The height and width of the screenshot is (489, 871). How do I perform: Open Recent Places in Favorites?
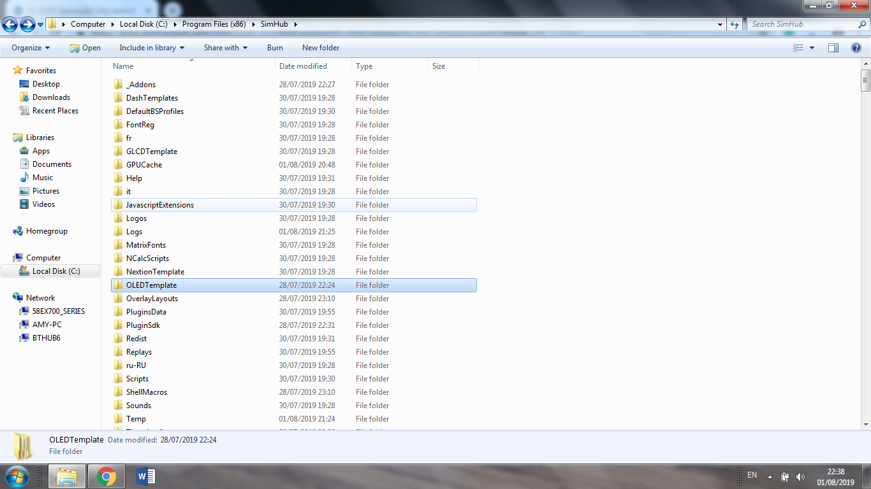coord(55,111)
